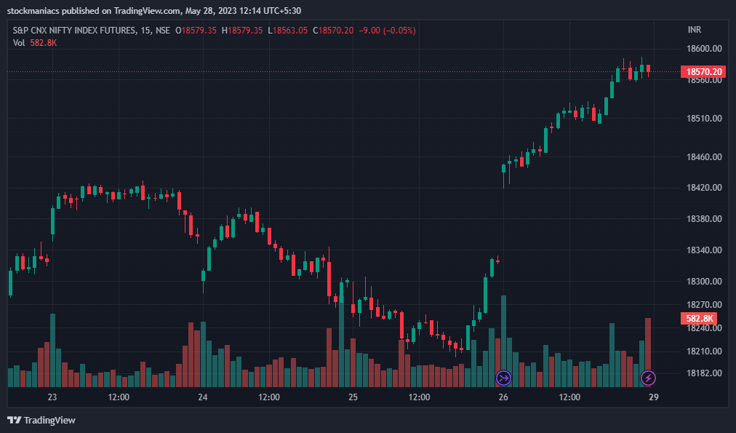
Task: Click the date label 23 on time axis
Action: click(52, 397)
